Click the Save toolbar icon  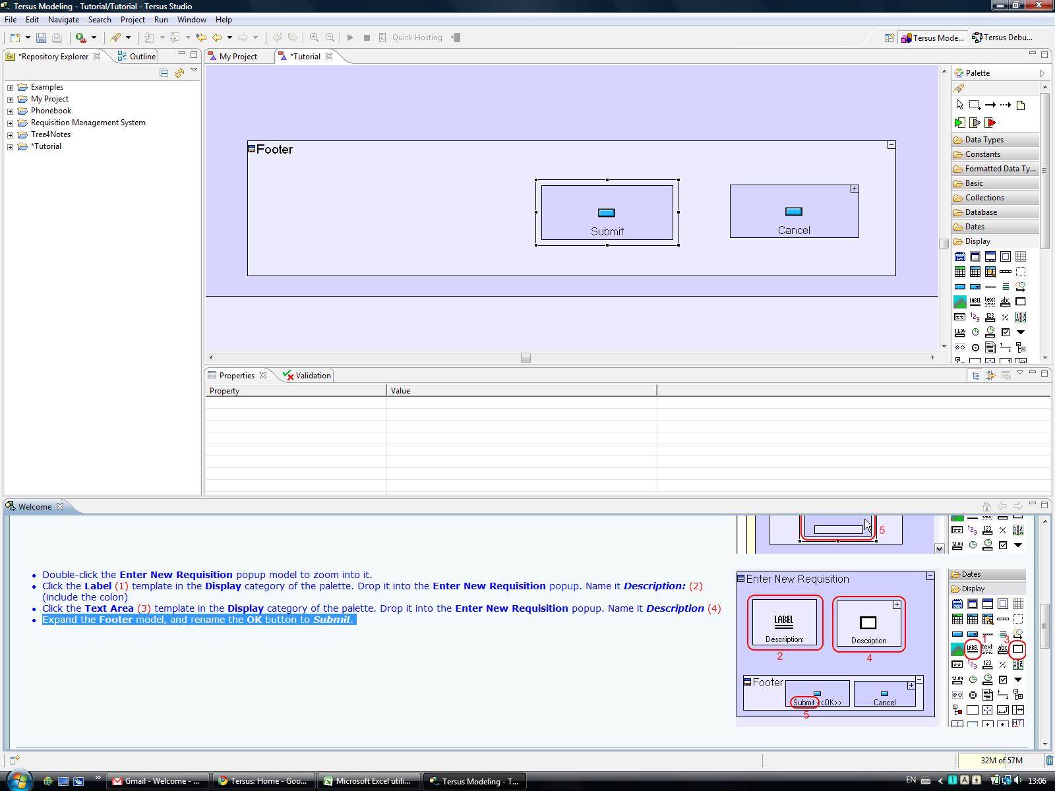click(41, 38)
